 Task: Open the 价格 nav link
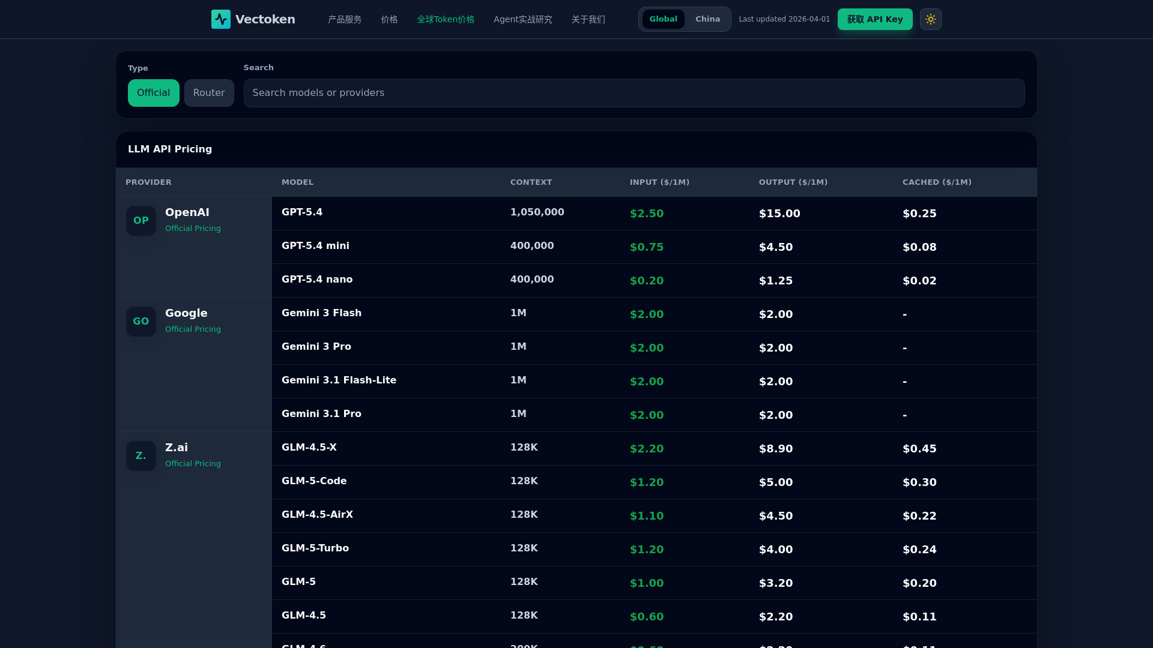(389, 19)
